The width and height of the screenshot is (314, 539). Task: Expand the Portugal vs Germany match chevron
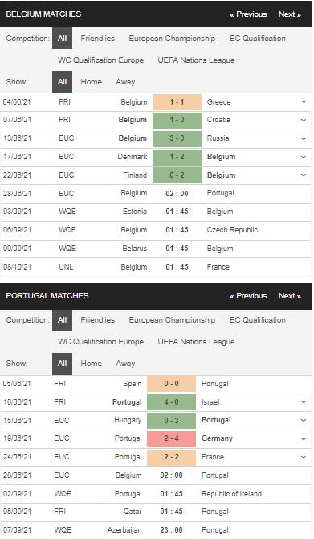coord(304,438)
